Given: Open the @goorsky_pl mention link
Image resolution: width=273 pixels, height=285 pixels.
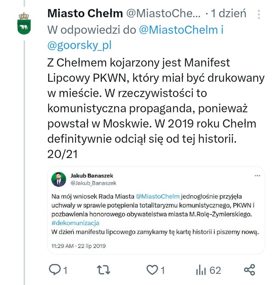Looking at the screenshot, I should click(x=79, y=45).
